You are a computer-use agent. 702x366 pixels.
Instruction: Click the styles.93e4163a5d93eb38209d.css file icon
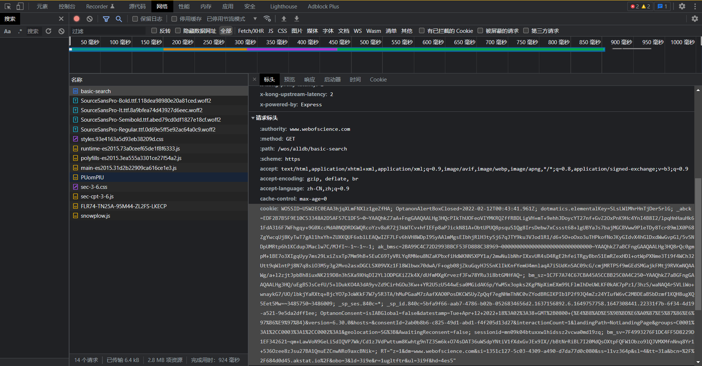tap(75, 139)
